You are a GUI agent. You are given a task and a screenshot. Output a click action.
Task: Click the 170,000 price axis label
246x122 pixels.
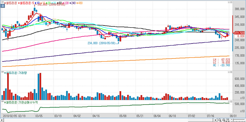point(239,56)
